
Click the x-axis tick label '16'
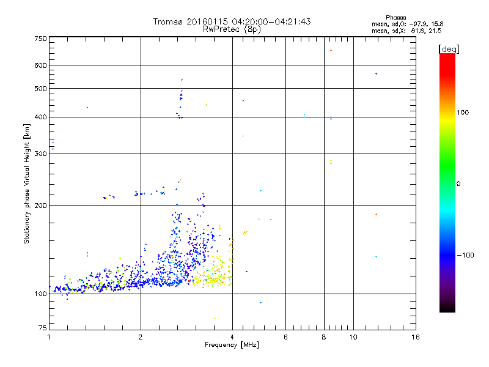pos(416,337)
